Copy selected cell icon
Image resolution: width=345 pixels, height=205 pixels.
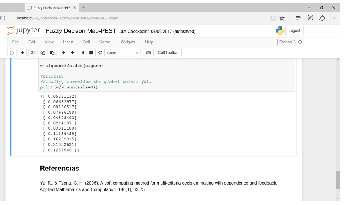(43, 53)
